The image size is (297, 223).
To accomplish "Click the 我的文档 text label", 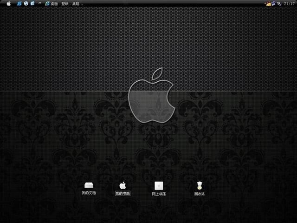I will point(89,193).
